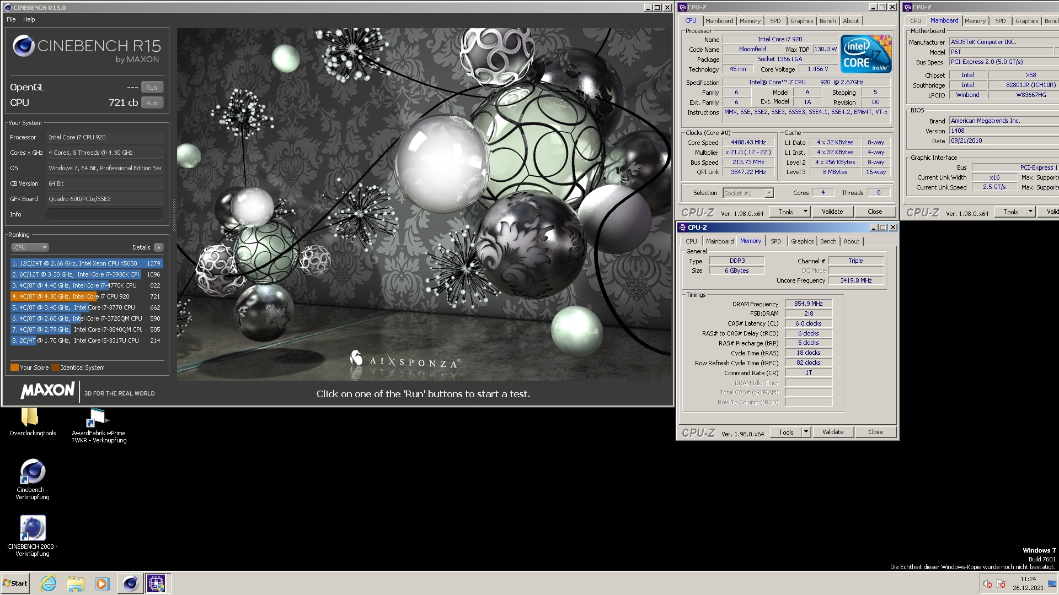This screenshot has height=595, width=1059.
Task: Click the rendered Cinebench scene image
Action: click(x=424, y=204)
